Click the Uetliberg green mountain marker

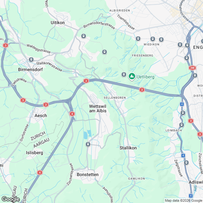click(132, 77)
